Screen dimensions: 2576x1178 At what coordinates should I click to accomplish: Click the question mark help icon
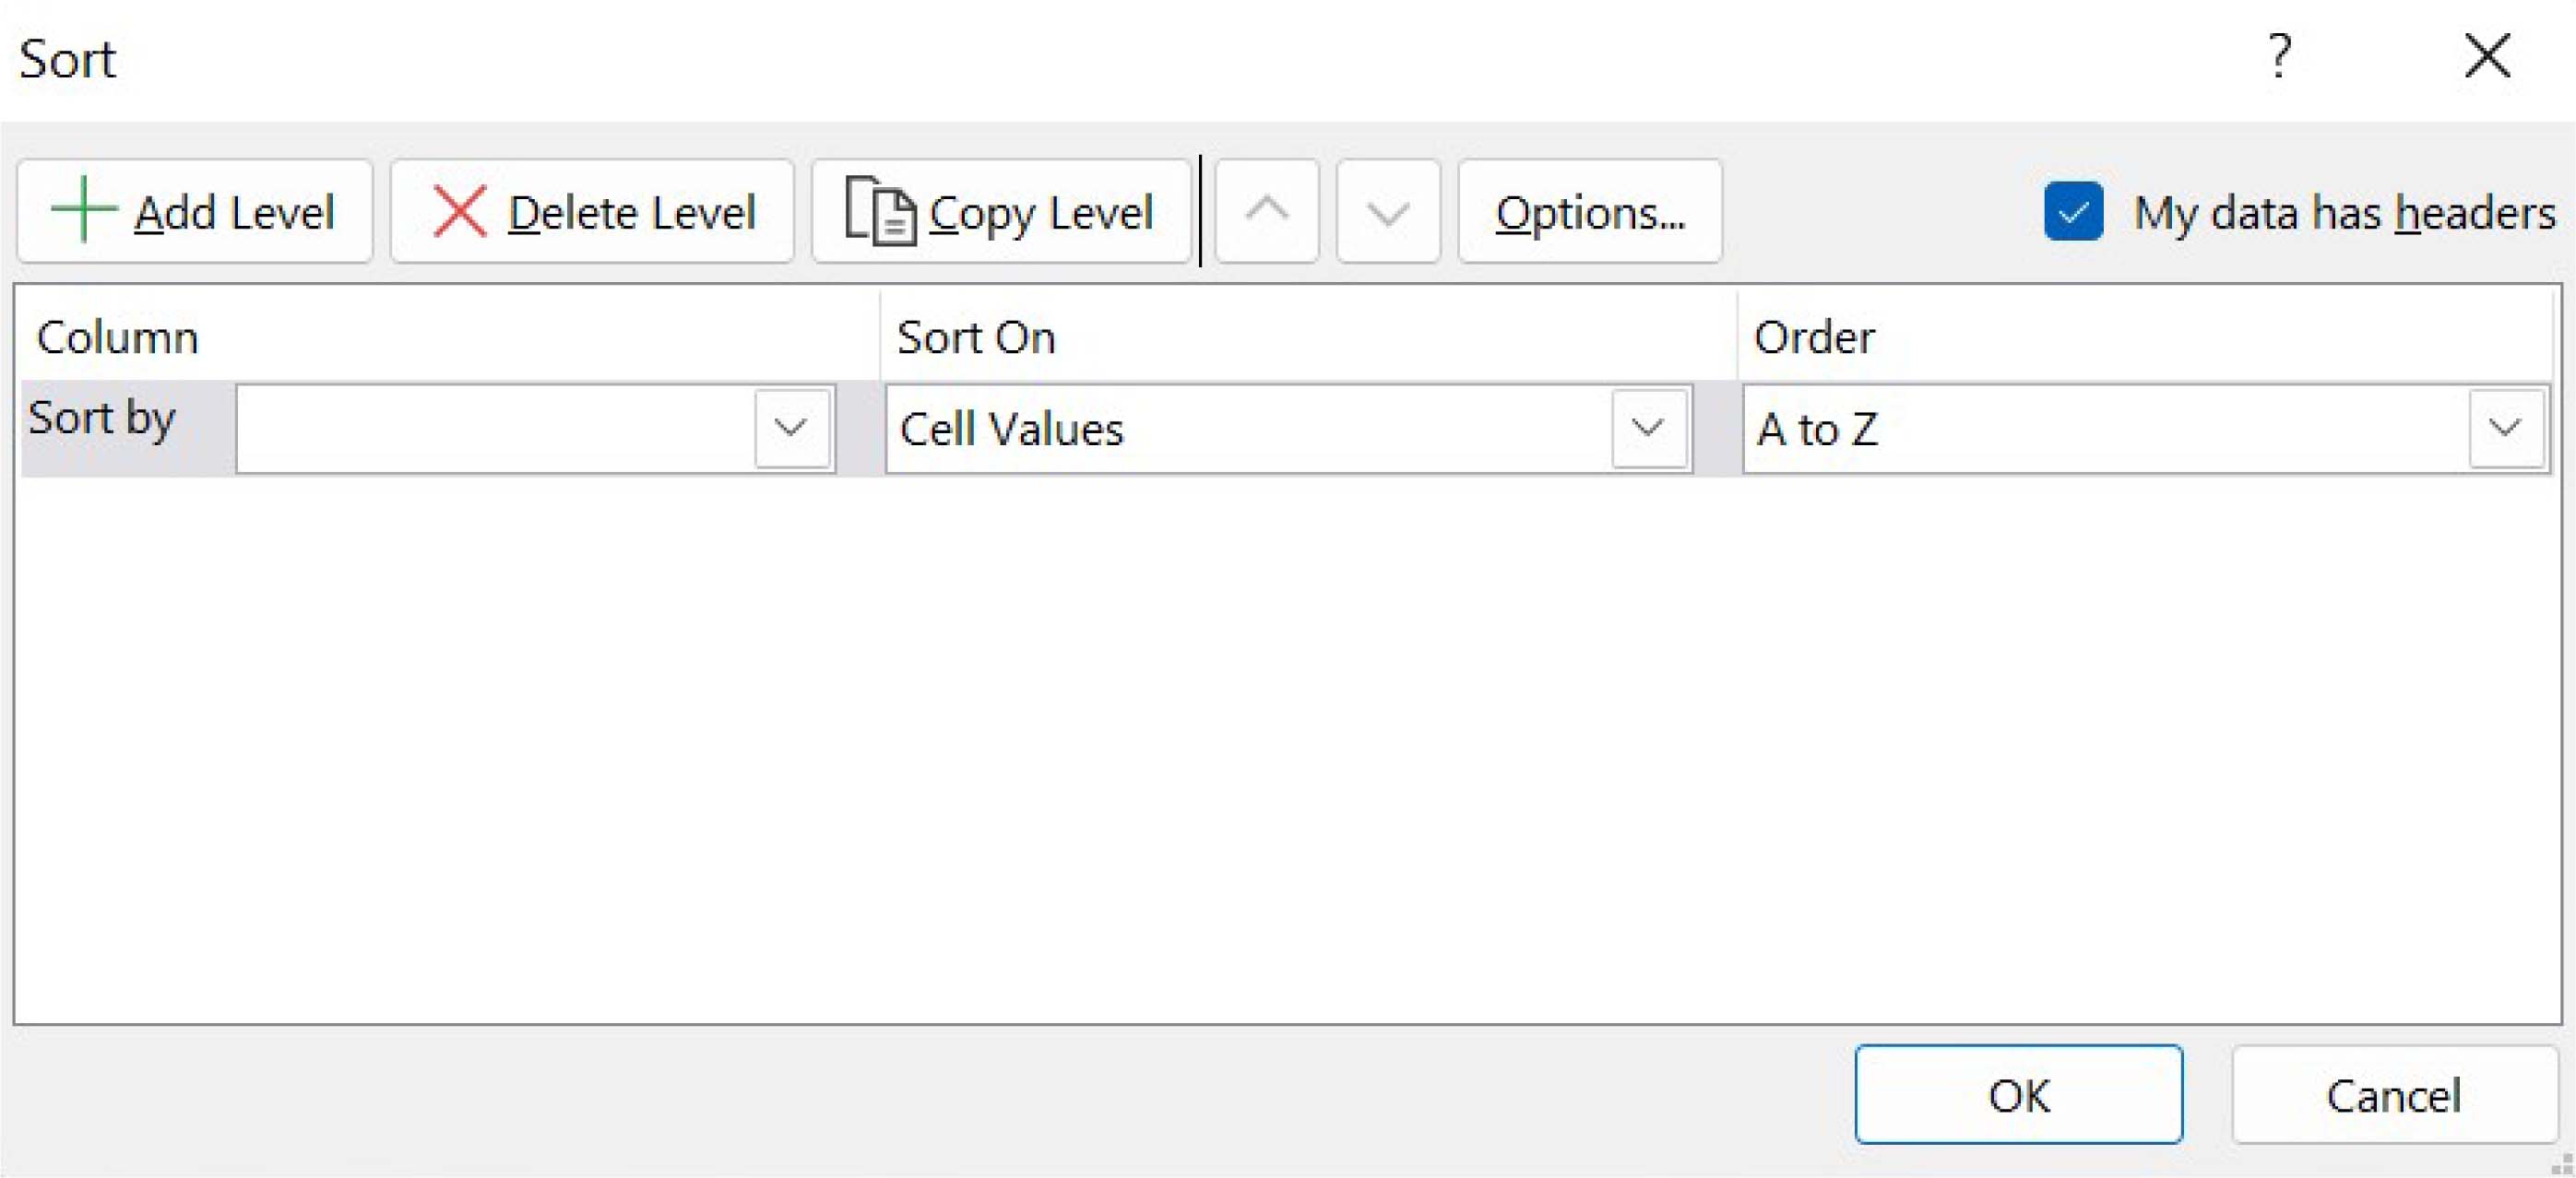click(x=2279, y=56)
